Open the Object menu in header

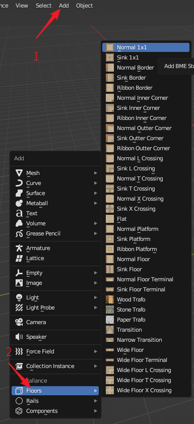click(84, 6)
